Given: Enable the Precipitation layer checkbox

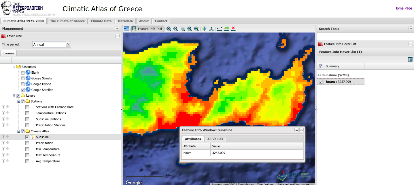Looking at the screenshot, I should (x=27, y=143).
